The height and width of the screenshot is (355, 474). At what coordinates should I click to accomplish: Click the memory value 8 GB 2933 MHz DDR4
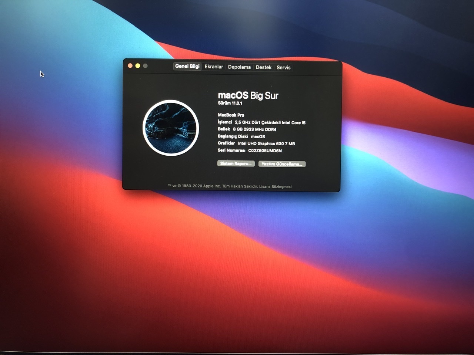tap(254, 129)
